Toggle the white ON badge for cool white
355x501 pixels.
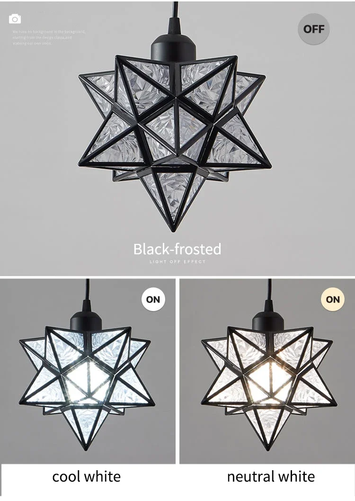(x=153, y=299)
